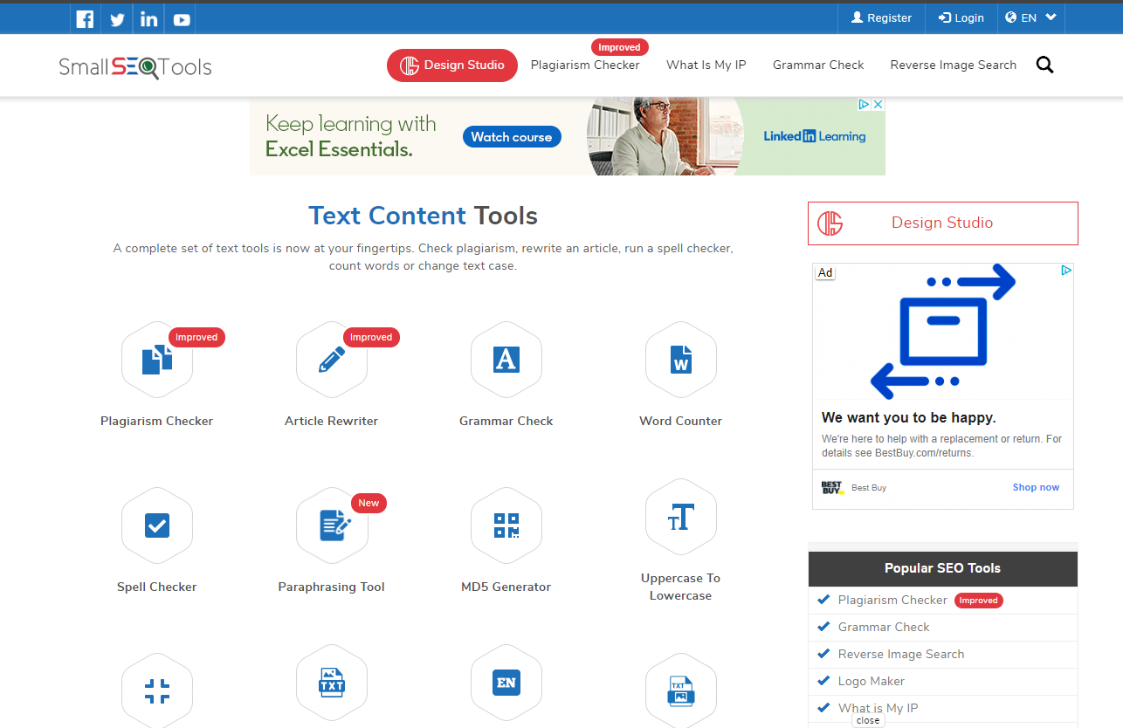
Task: Click the search magnifier icon
Action: [1044, 65]
